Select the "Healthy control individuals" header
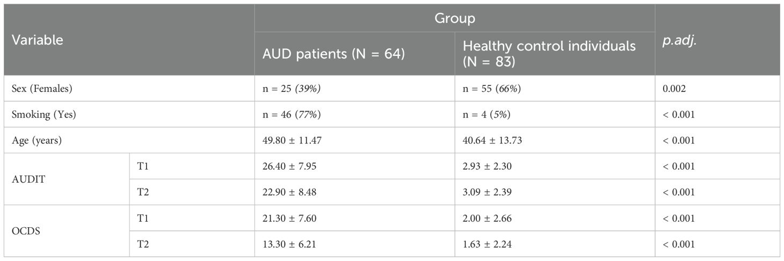The height and width of the screenshot is (261, 784). tap(549, 54)
